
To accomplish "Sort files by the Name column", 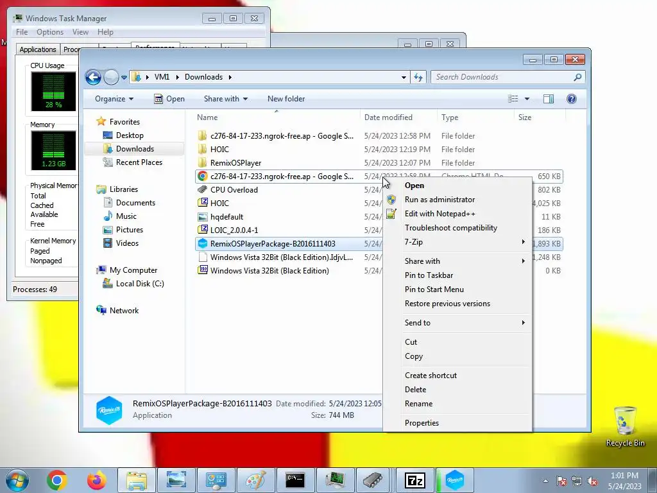I will [x=277, y=117].
